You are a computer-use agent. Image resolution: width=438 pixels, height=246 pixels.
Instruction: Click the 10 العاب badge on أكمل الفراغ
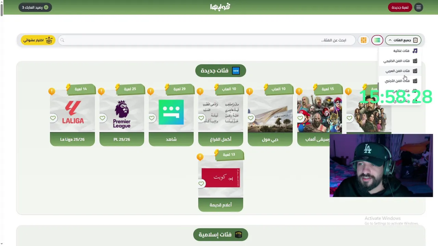click(x=229, y=89)
